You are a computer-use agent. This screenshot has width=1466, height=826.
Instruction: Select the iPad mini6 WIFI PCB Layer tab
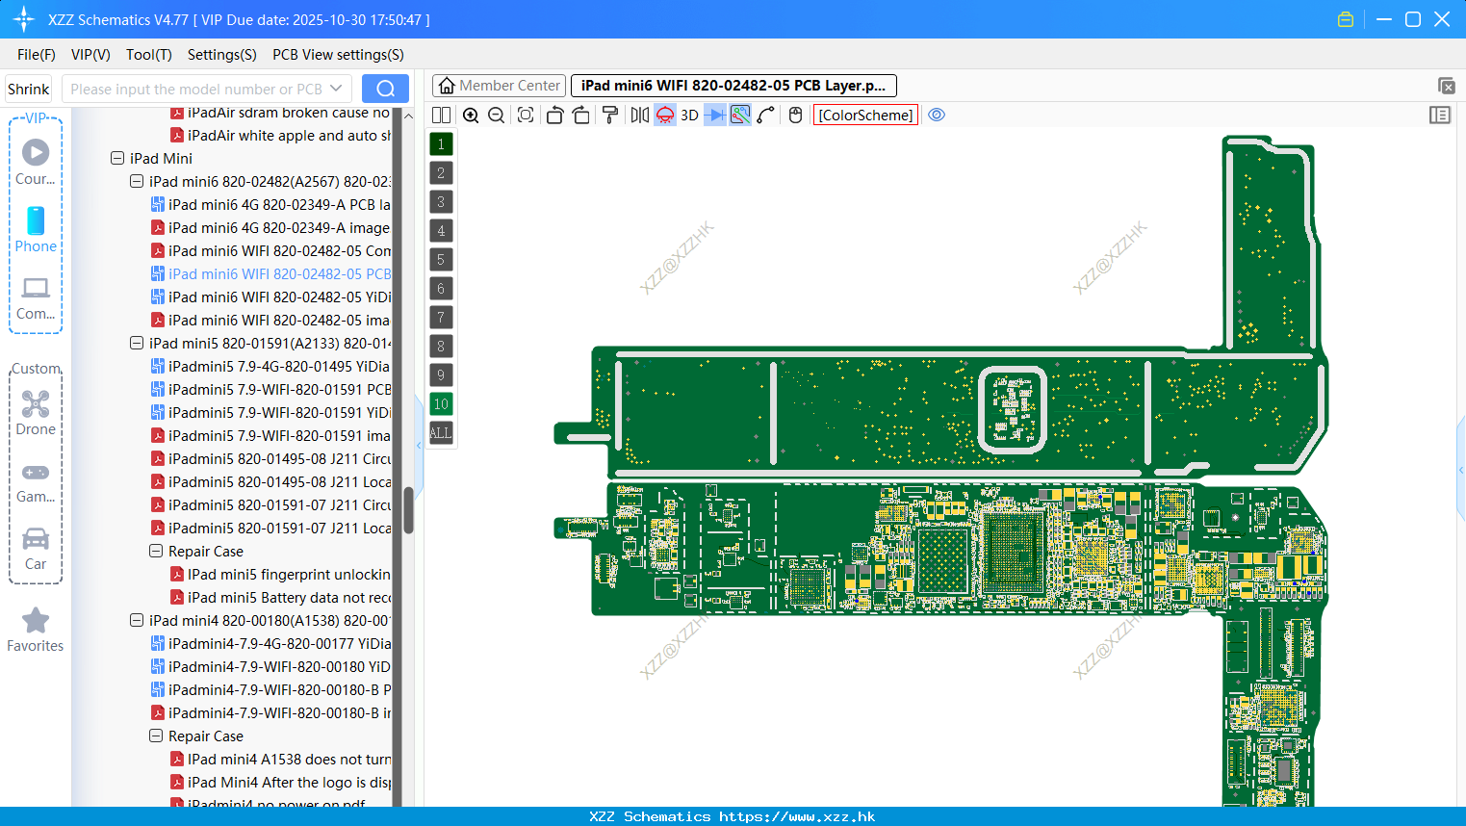pyautogui.click(x=733, y=86)
